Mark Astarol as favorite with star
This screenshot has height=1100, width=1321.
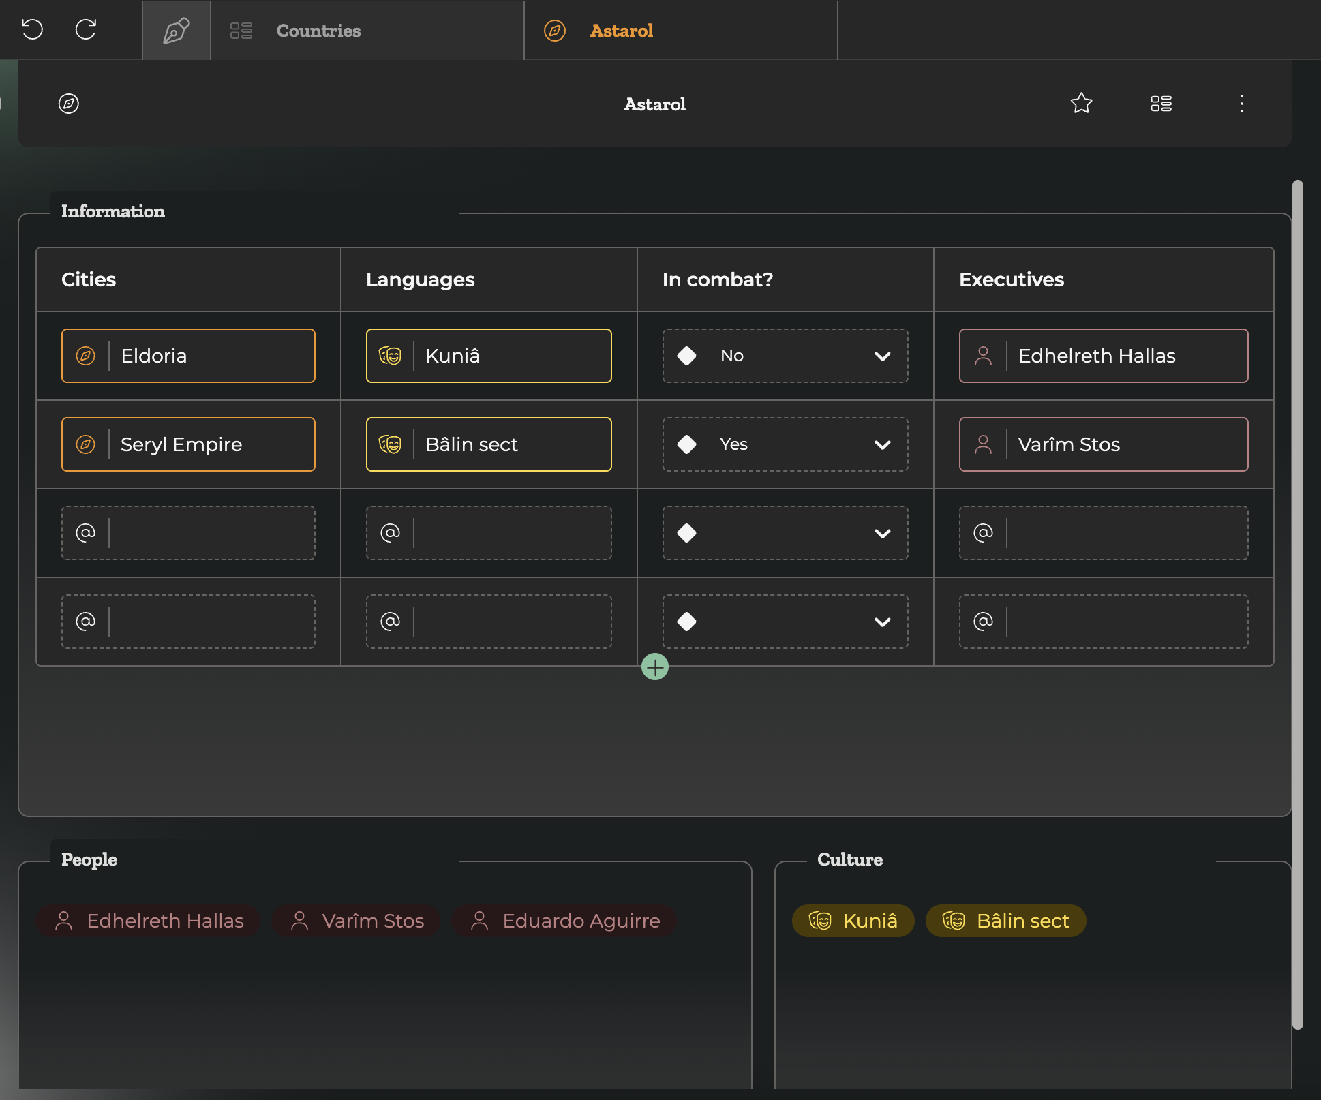[x=1081, y=104]
